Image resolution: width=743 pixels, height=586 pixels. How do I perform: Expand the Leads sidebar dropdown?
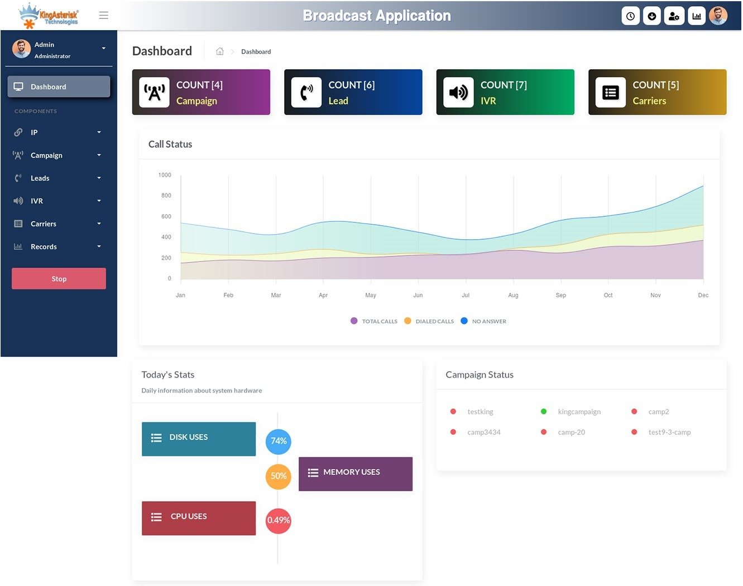40,178
